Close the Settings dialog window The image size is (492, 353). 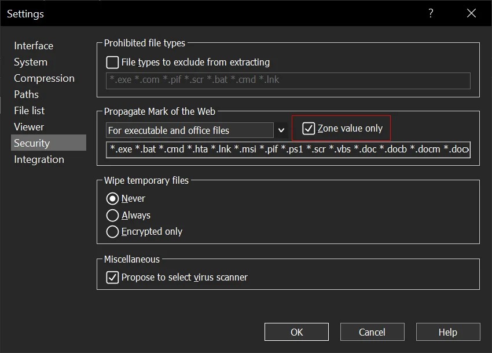(x=471, y=13)
